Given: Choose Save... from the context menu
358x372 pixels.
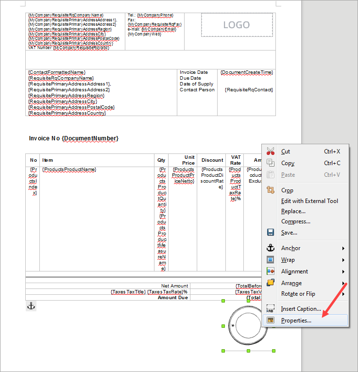Looking at the screenshot, I should point(306,233).
